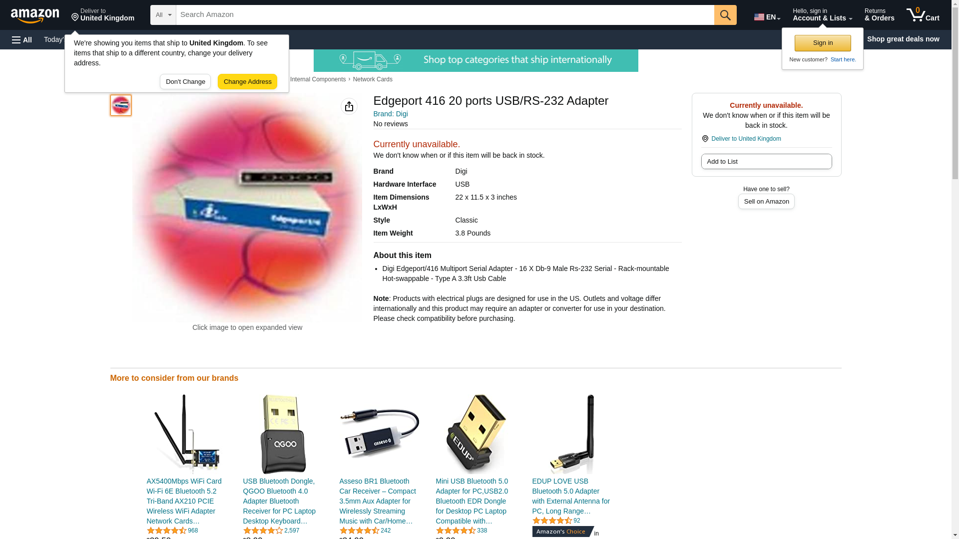
Task: Open the EDUP Mini USB Bluetooth adapter image
Action: pos(476,434)
